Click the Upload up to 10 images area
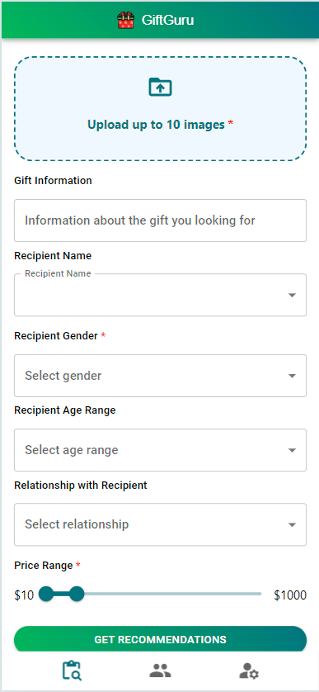The height and width of the screenshot is (692, 319). coord(161,108)
